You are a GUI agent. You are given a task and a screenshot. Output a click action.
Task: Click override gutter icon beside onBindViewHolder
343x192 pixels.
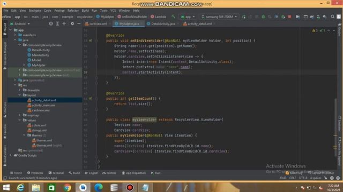(91, 41)
